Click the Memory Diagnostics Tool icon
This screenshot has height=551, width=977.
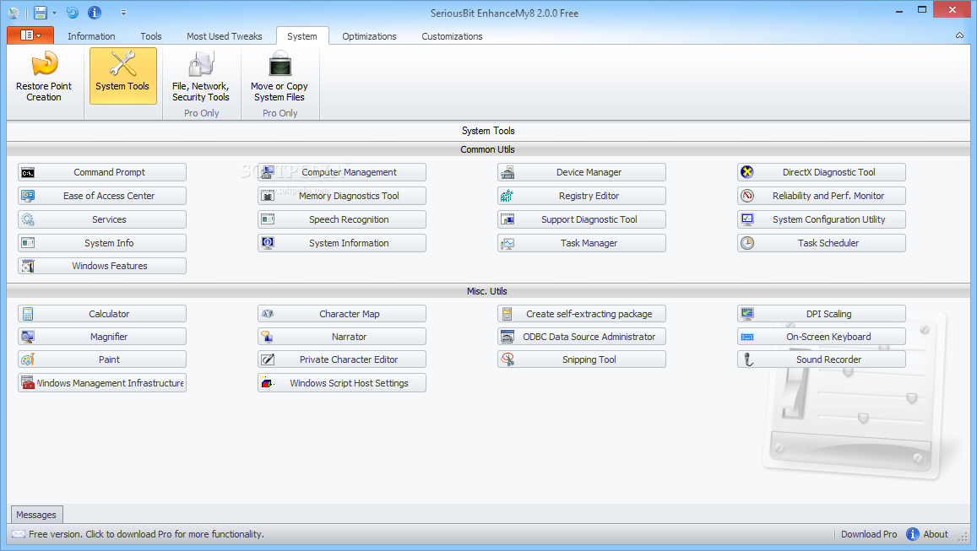click(x=268, y=196)
